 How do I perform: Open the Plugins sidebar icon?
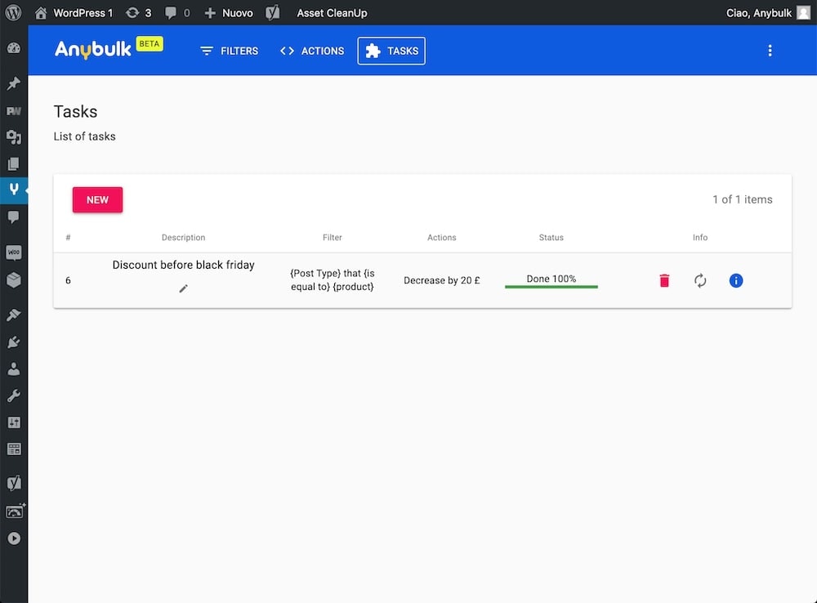click(14, 342)
